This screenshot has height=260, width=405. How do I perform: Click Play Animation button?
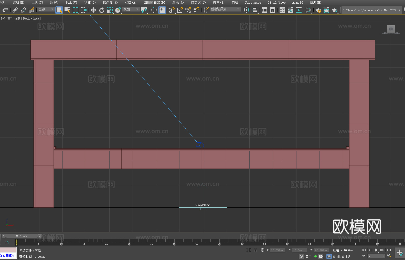(376, 250)
